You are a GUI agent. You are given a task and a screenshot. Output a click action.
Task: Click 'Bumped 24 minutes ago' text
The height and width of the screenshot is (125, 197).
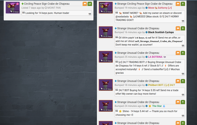click(x=128, y=106)
